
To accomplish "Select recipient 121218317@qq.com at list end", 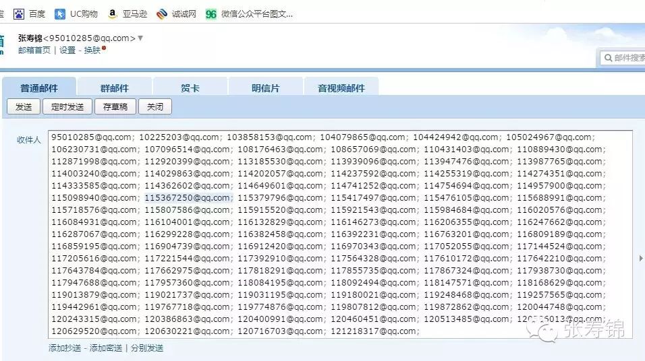I will click(374, 331).
